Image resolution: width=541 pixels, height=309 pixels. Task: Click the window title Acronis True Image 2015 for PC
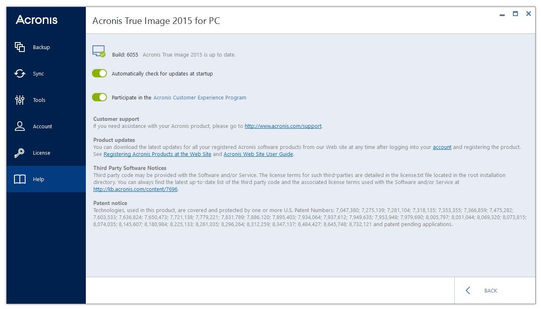(x=156, y=21)
